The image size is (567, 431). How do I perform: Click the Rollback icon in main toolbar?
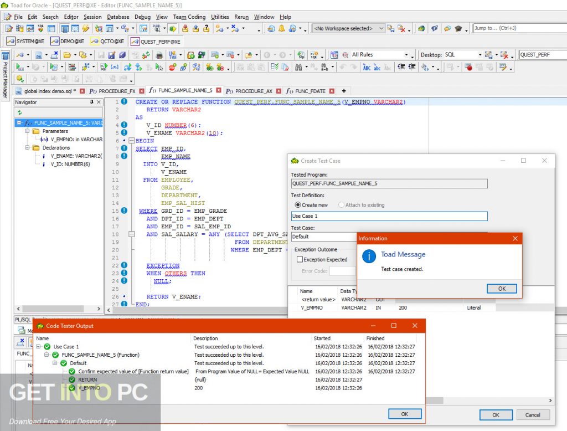click(195, 28)
